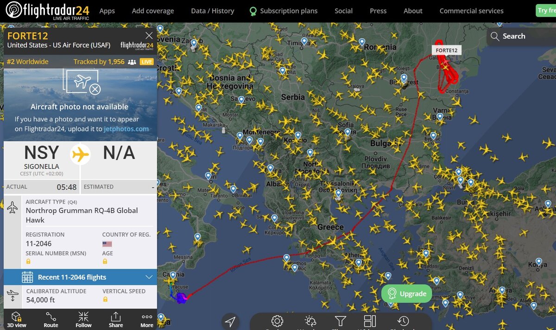Click the United States flag icon
The image size is (556, 330).
(107, 244)
